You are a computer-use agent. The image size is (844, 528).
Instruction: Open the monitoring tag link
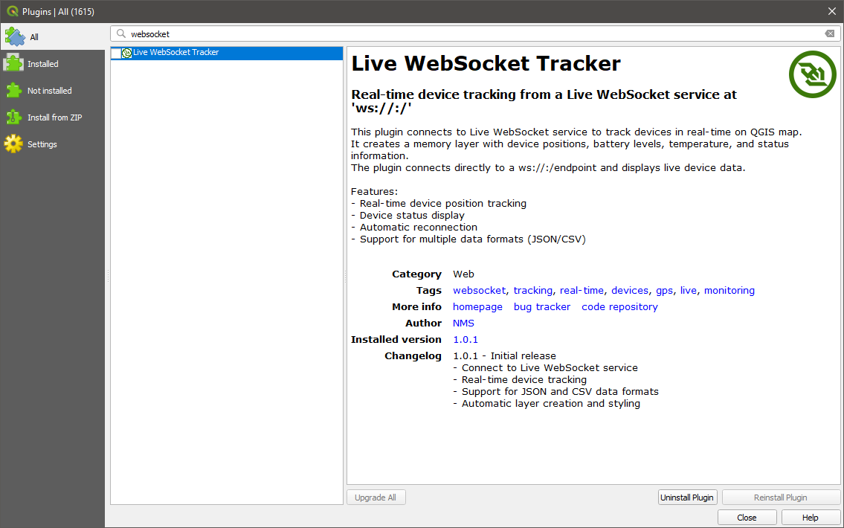(x=729, y=291)
